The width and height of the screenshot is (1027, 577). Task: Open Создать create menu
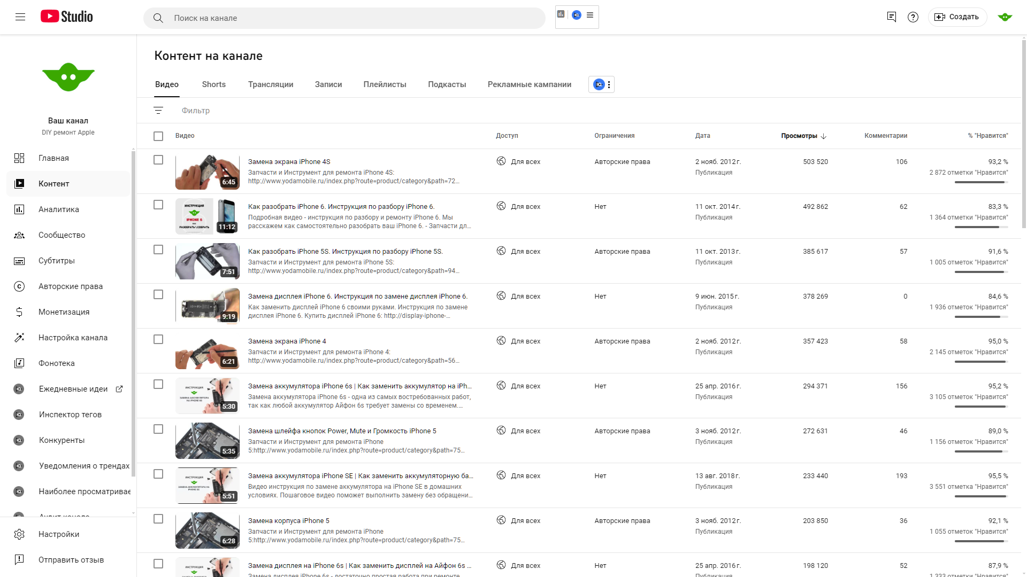(957, 17)
